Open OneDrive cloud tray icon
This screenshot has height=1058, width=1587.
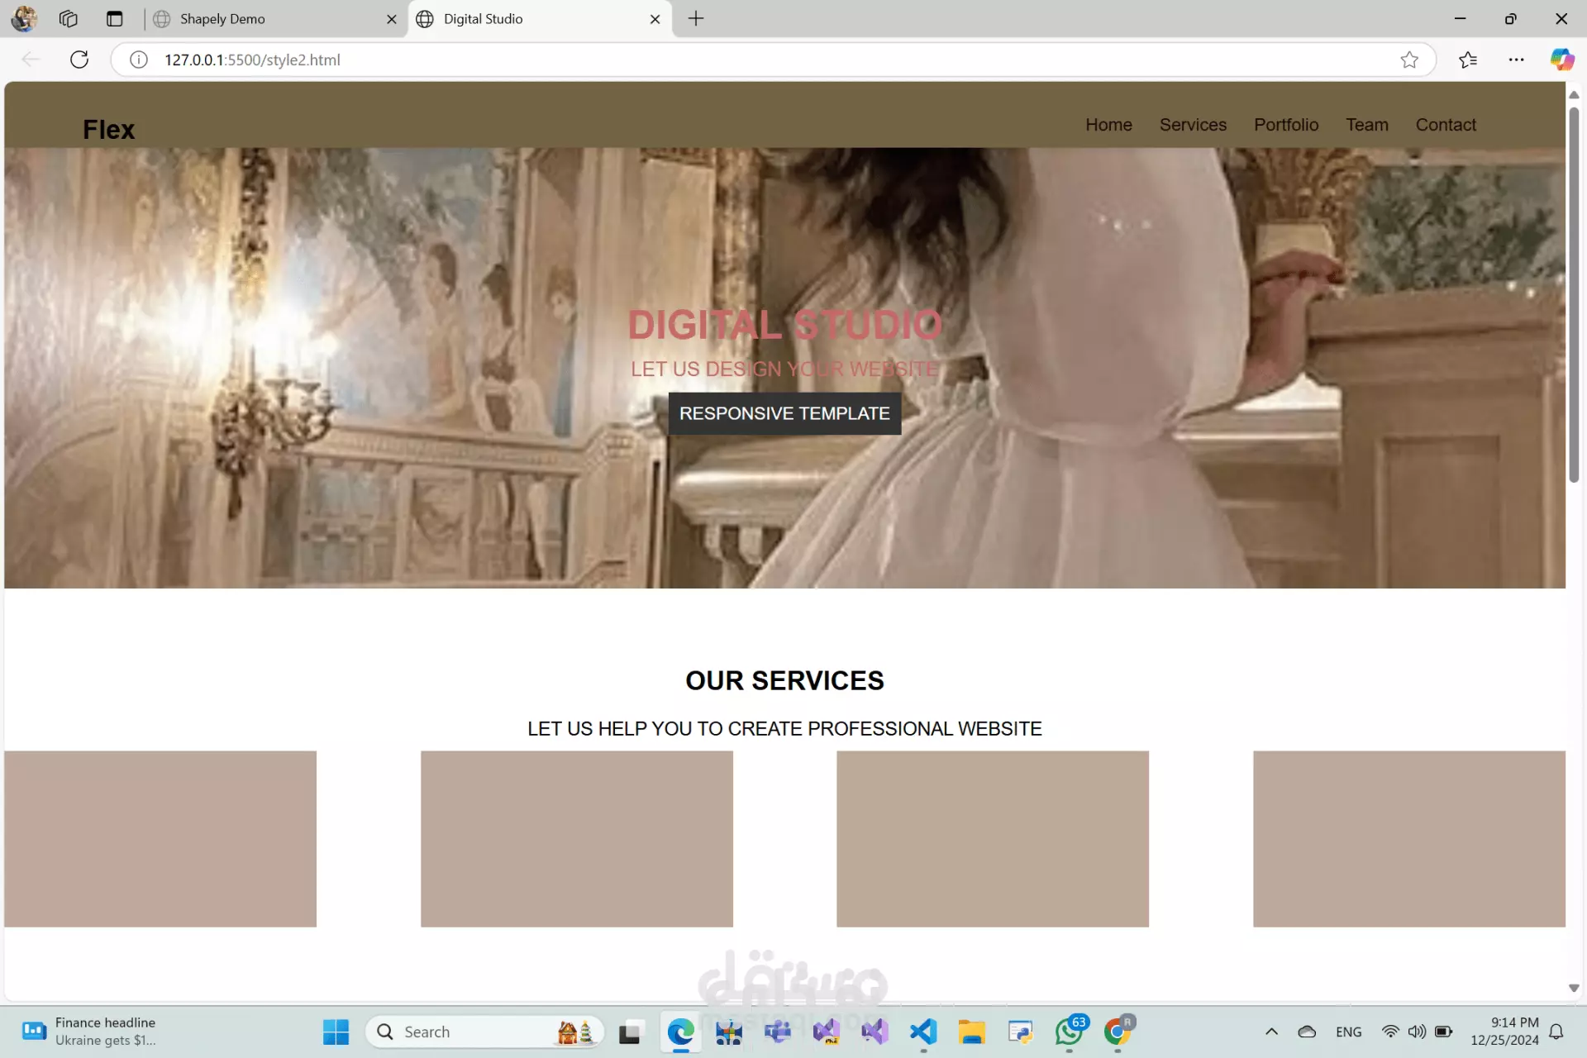click(1307, 1032)
